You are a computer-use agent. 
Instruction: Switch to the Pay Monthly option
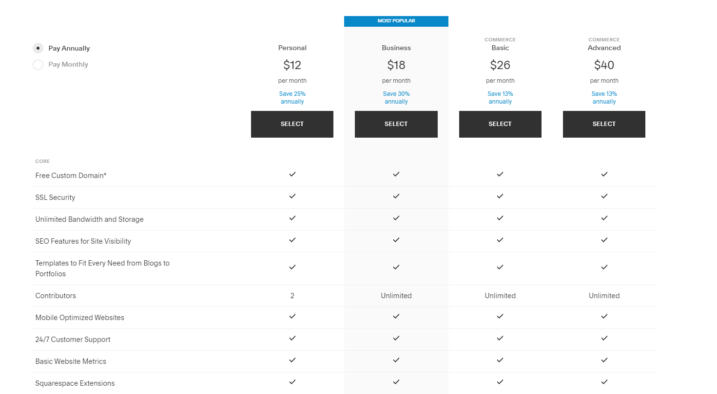38,65
